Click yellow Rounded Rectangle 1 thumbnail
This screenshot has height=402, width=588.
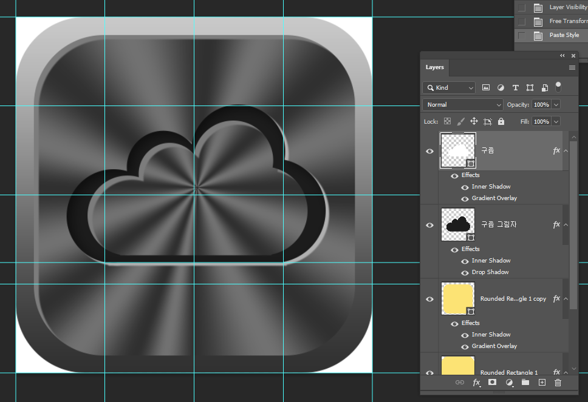pos(458,366)
